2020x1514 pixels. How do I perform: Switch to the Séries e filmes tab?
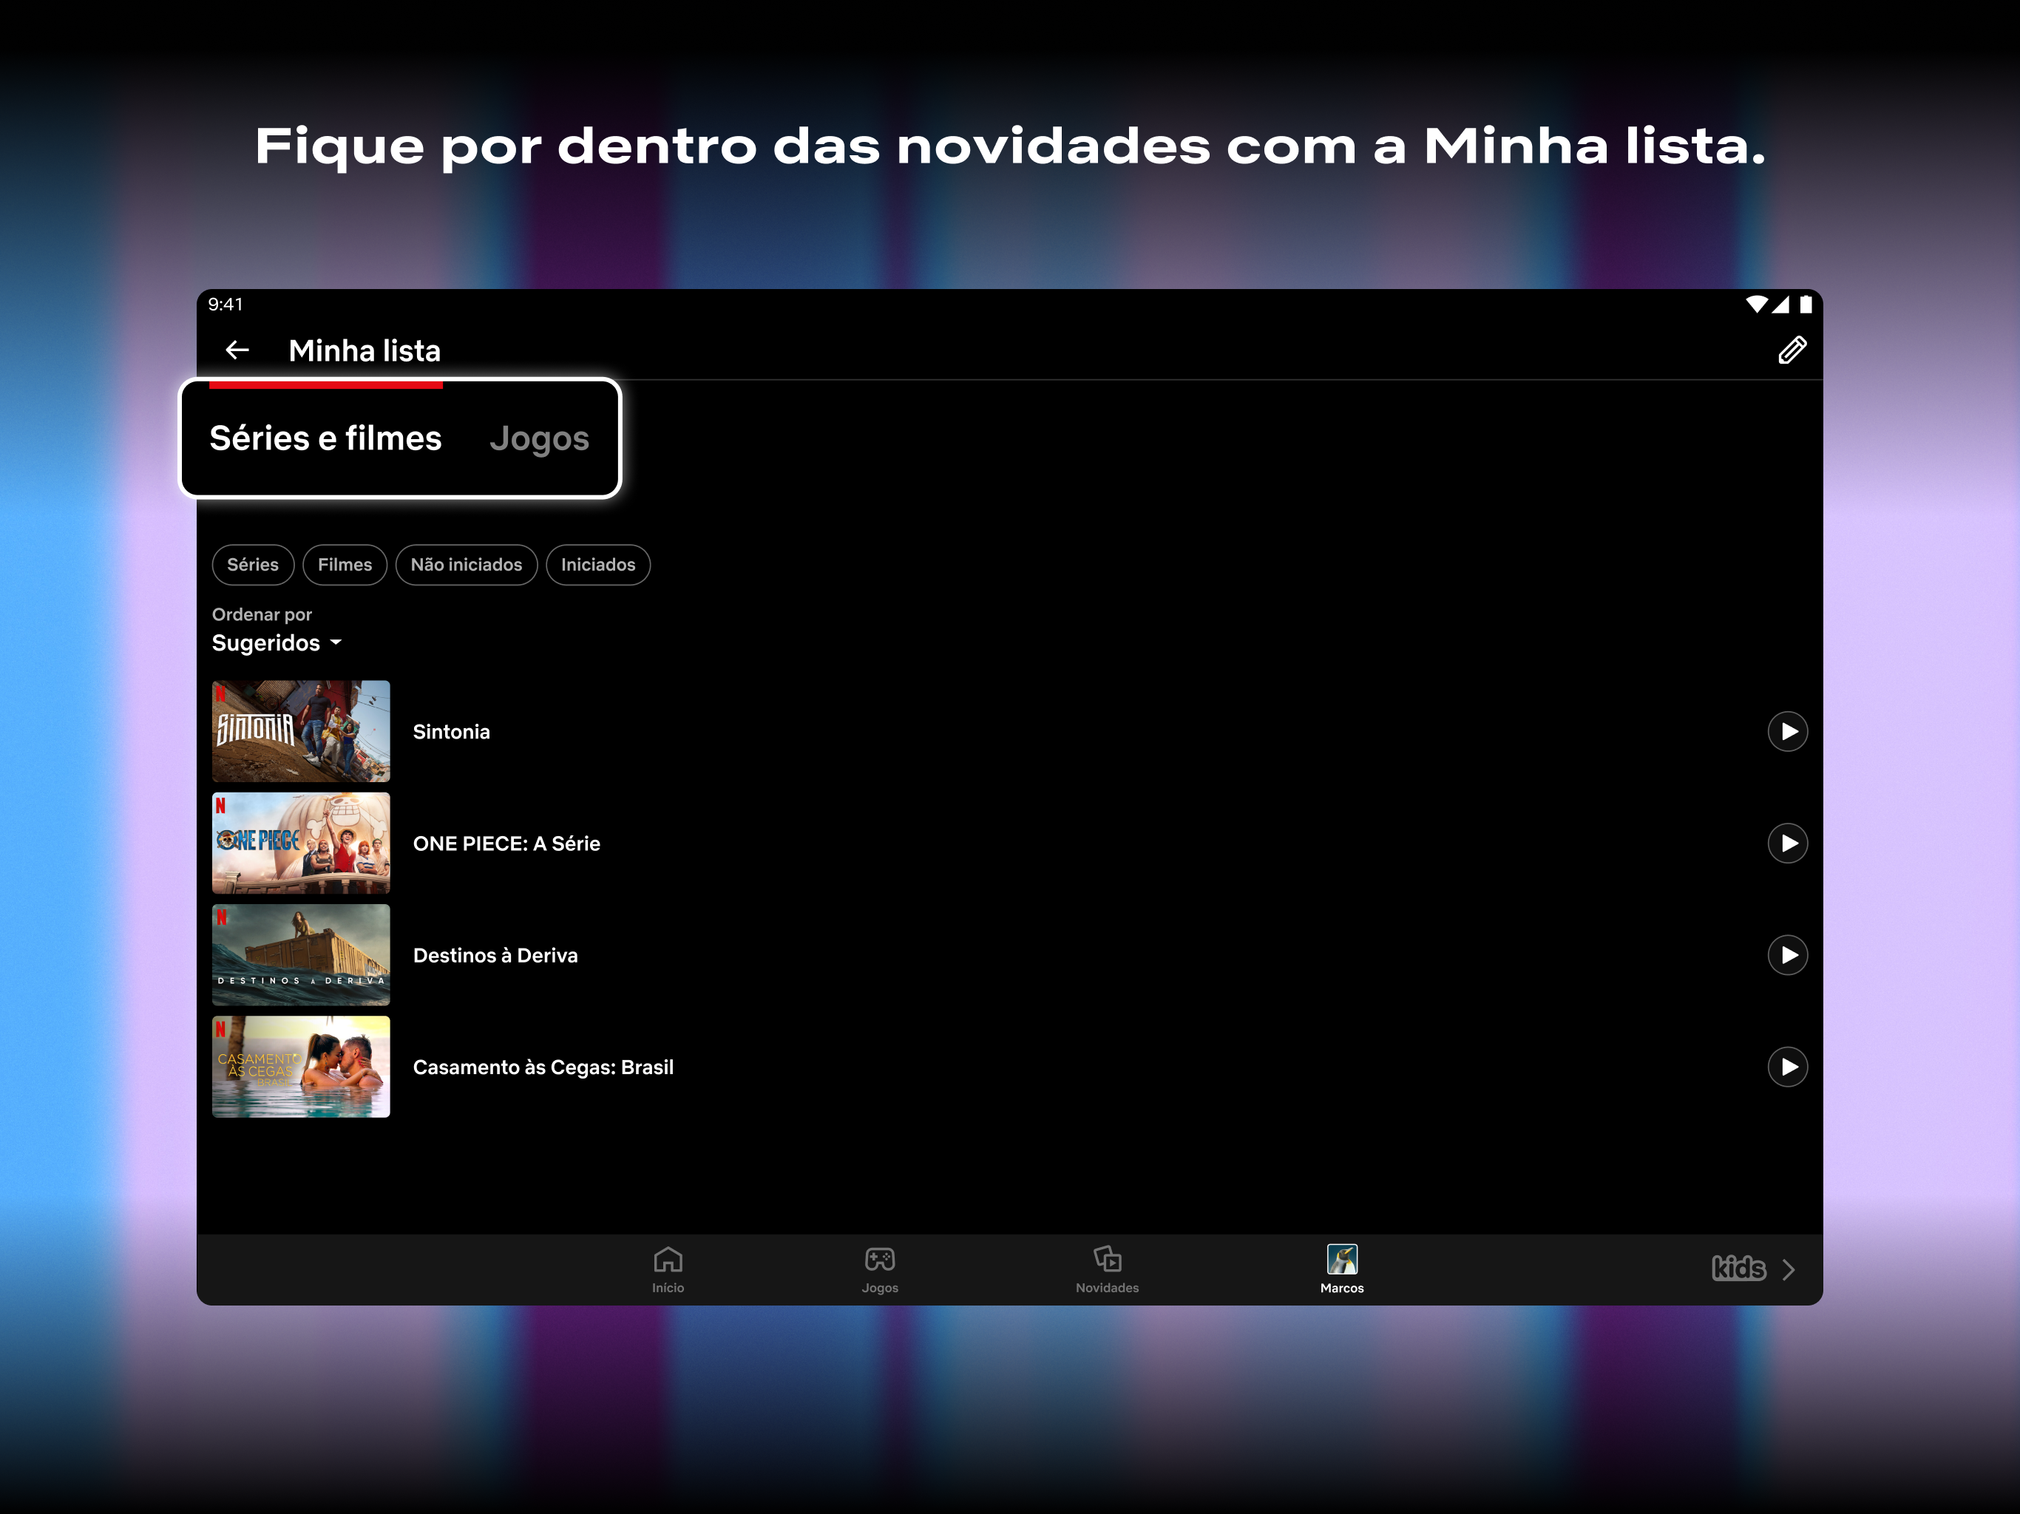(326, 438)
